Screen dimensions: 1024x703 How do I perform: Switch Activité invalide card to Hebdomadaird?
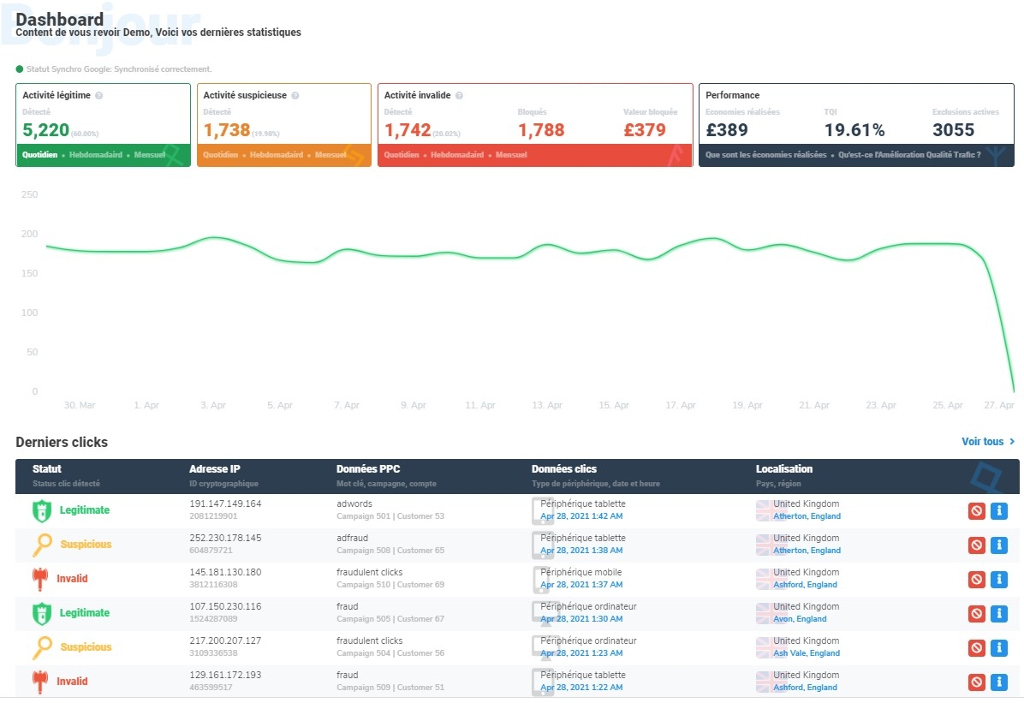457,155
